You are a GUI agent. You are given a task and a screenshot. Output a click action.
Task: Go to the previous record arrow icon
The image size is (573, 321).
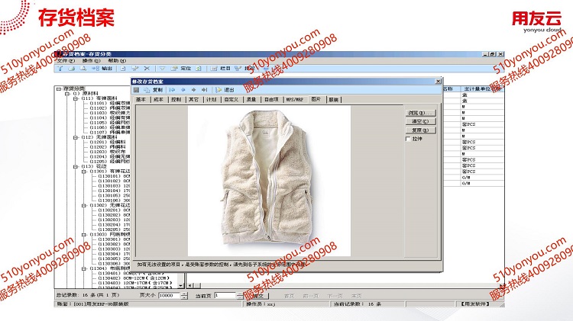coord(183,89)
